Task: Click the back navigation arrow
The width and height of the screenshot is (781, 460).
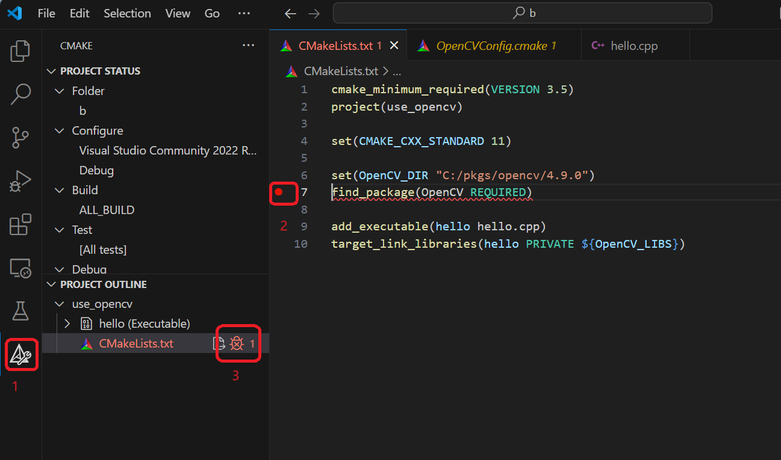Action: coord(290,13)
